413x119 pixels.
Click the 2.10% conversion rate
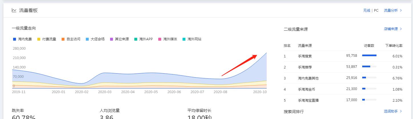click(x=397, y=100)
